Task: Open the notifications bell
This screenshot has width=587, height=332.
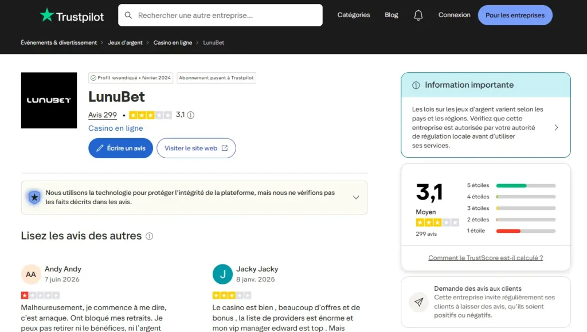Action: (418, 15)
